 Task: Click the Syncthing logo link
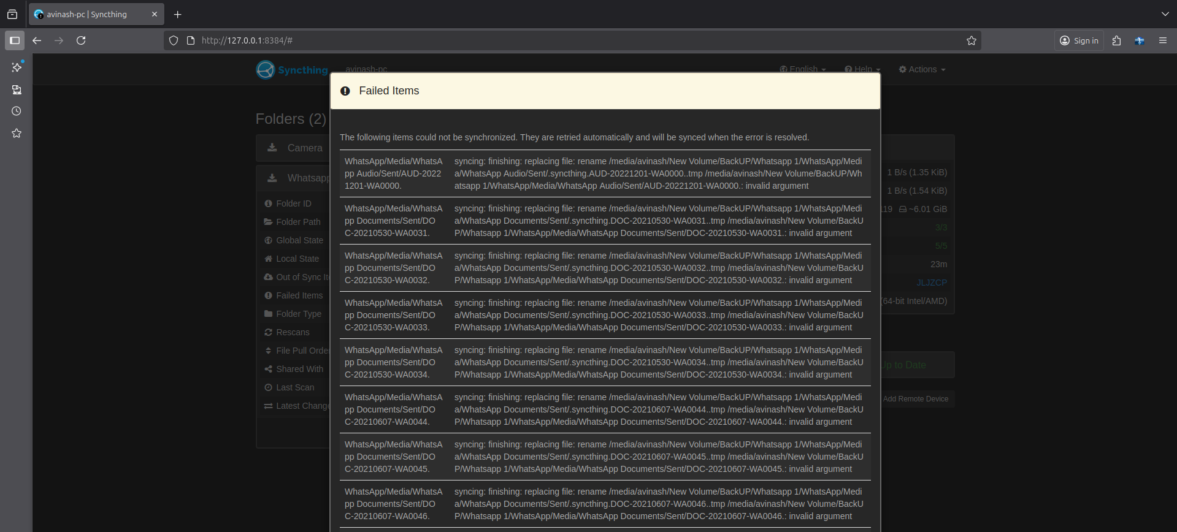tap(293, 70)
